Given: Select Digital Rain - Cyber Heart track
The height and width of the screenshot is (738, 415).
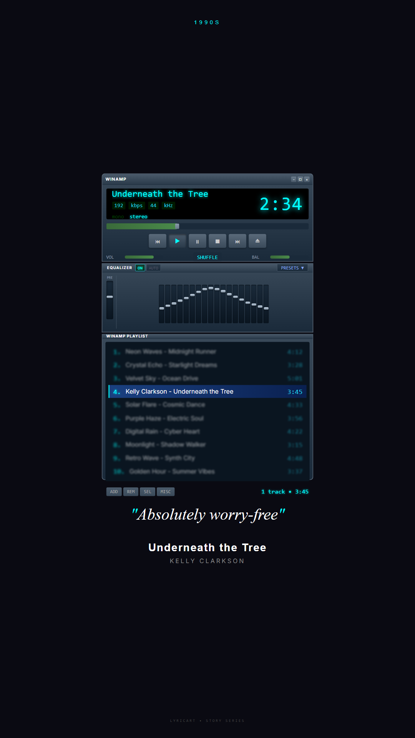Looking at the screenshot, I should point(207,432).
